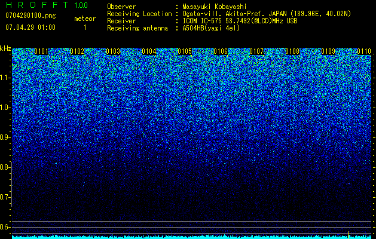Click the HROFFT title text
This screenshot has width=376, height=239.
37,5
